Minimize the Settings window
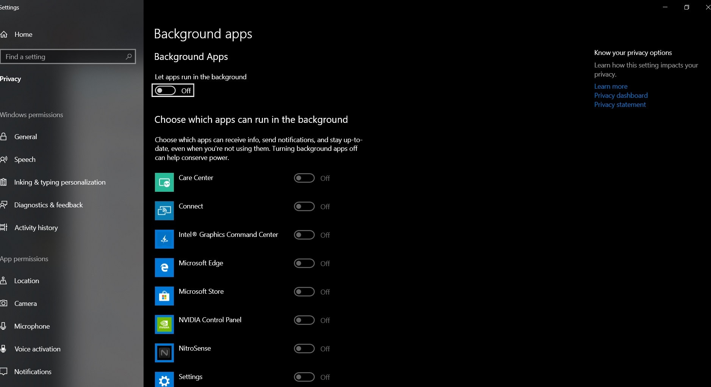The image size is (711, 387). pos(665,7)
